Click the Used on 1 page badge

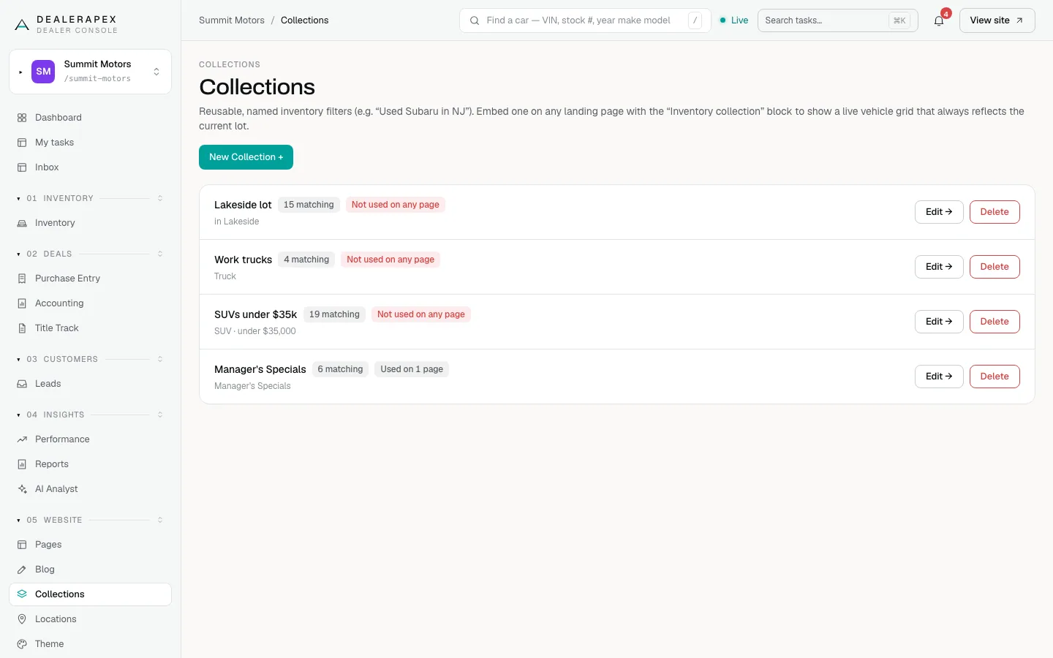[412, 369]
